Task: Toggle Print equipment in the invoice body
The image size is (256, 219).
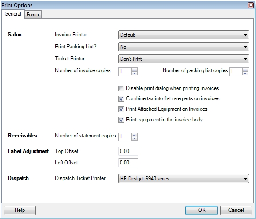Action: pos(121,120)
